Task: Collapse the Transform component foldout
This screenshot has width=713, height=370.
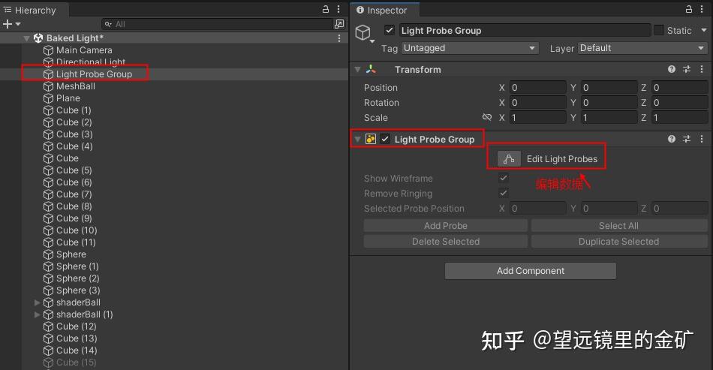Action: point(357,70)
